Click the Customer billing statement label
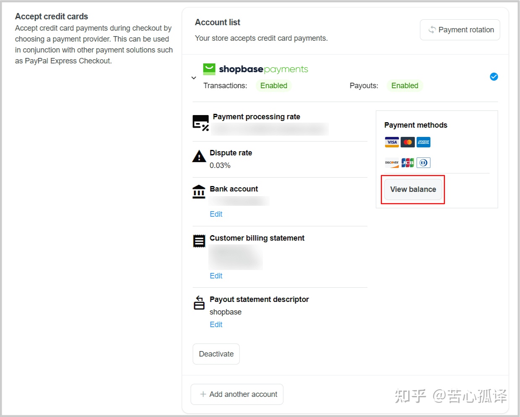 pyautogui.click(x=257, y=238)
